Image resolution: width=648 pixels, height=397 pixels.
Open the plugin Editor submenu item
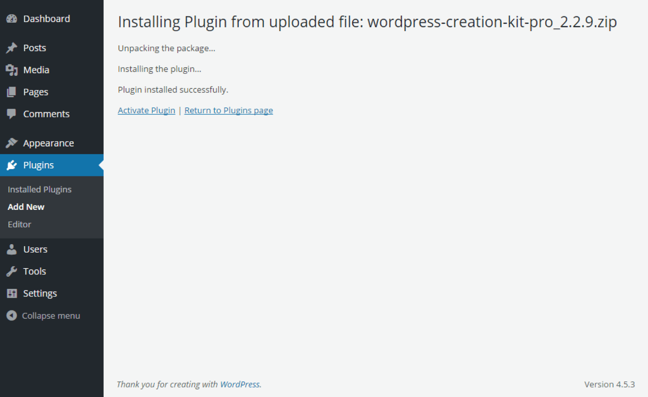19,224
